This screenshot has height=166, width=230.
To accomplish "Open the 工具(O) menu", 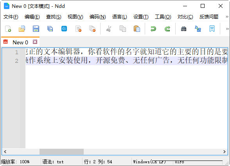I will point(163,17).
